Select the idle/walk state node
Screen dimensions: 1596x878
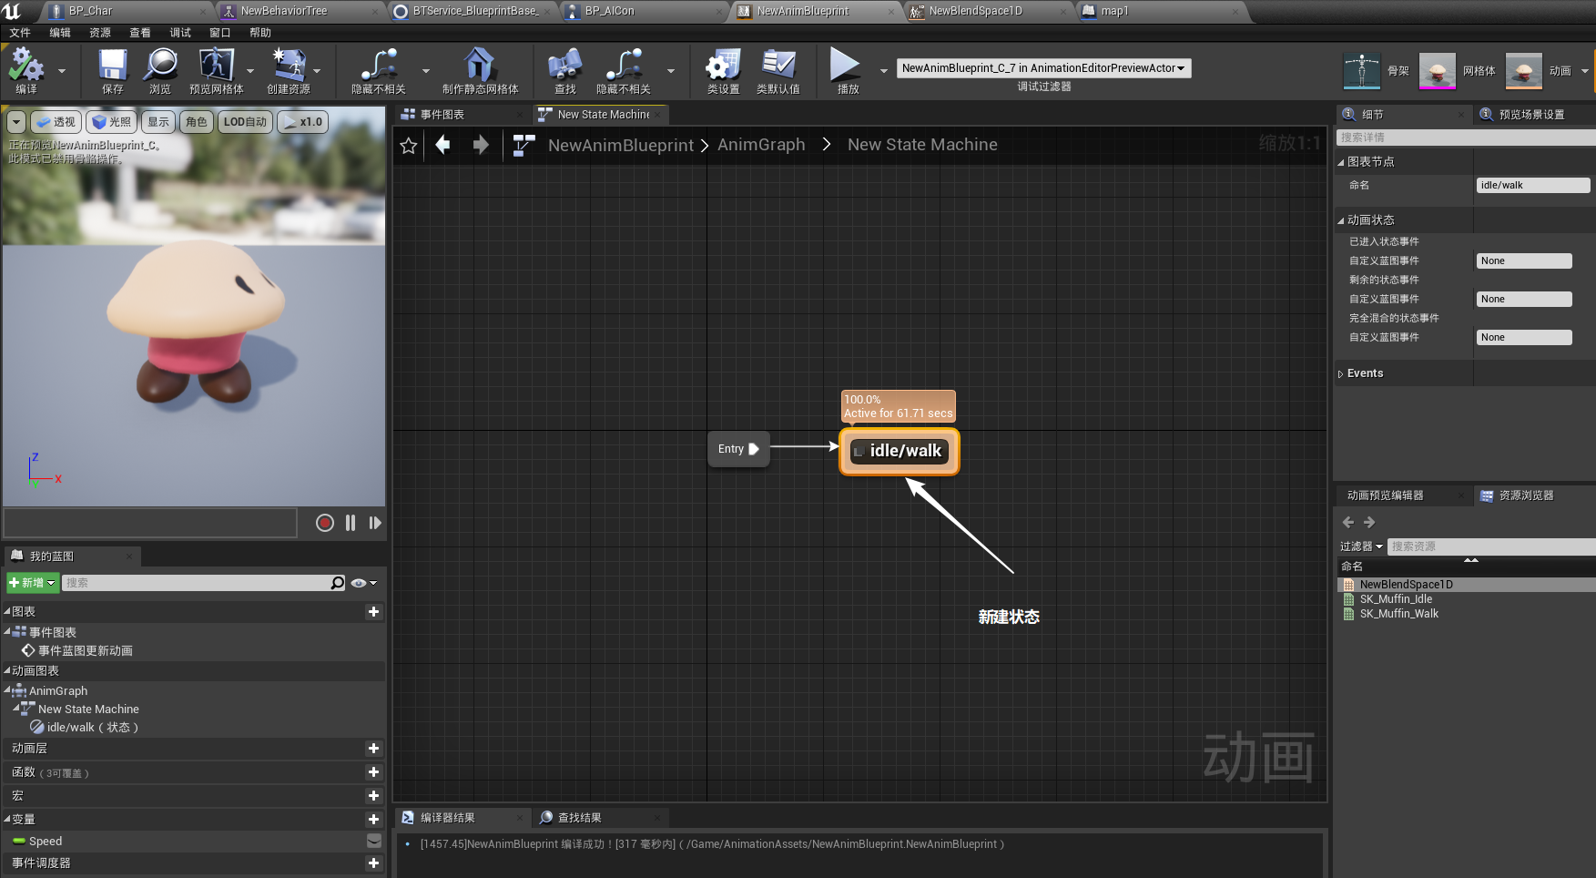900,451
